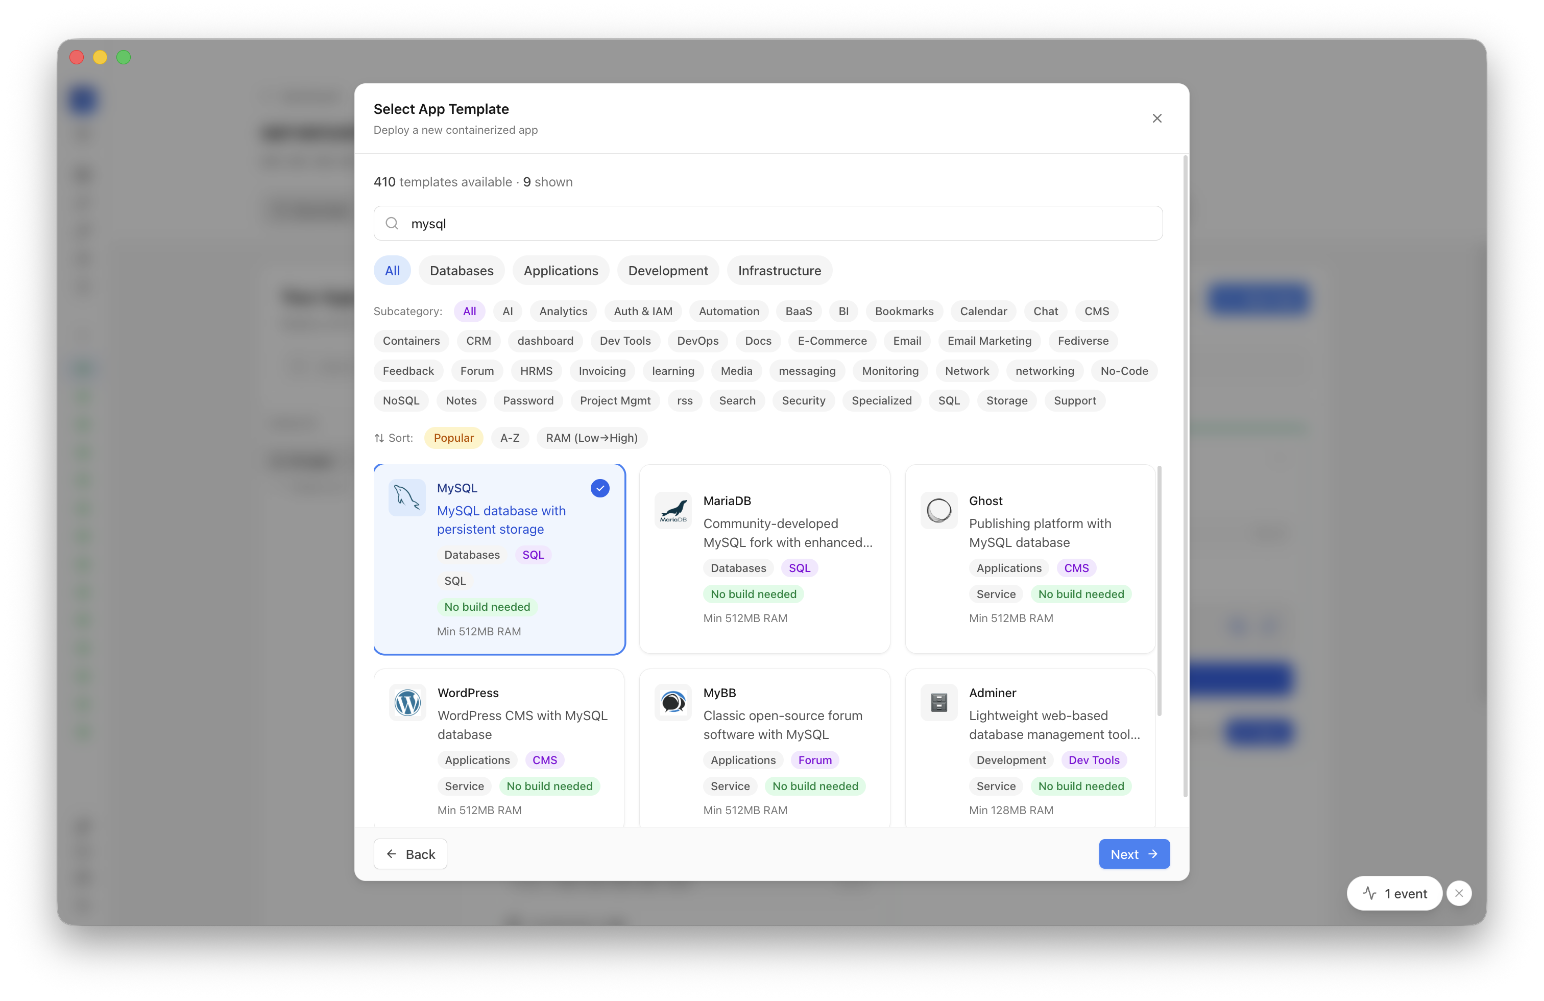Image resolution: width=1544 pixels, height=1001 pixels.
Task: Filter by AI subcategory
Action: 508,312
